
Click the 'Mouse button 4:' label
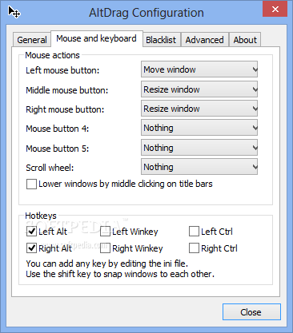58,129
